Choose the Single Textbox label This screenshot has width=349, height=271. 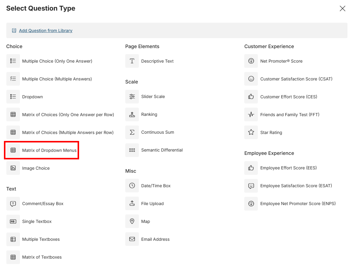coord(37,221)
